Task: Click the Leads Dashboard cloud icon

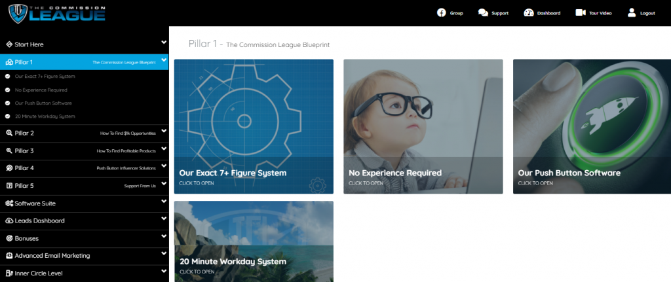Action: pyautogui.click(x=9, y=221)
